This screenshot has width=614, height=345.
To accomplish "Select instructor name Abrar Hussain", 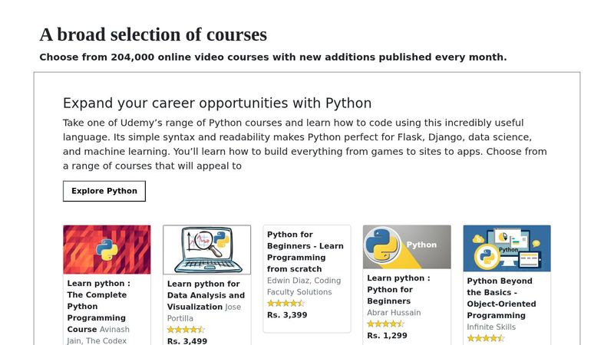I will [395, 313].
